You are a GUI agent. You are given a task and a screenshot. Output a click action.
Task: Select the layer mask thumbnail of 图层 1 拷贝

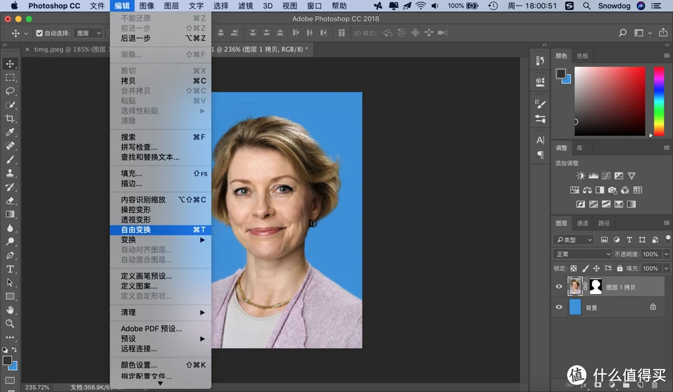click(595, 287)
